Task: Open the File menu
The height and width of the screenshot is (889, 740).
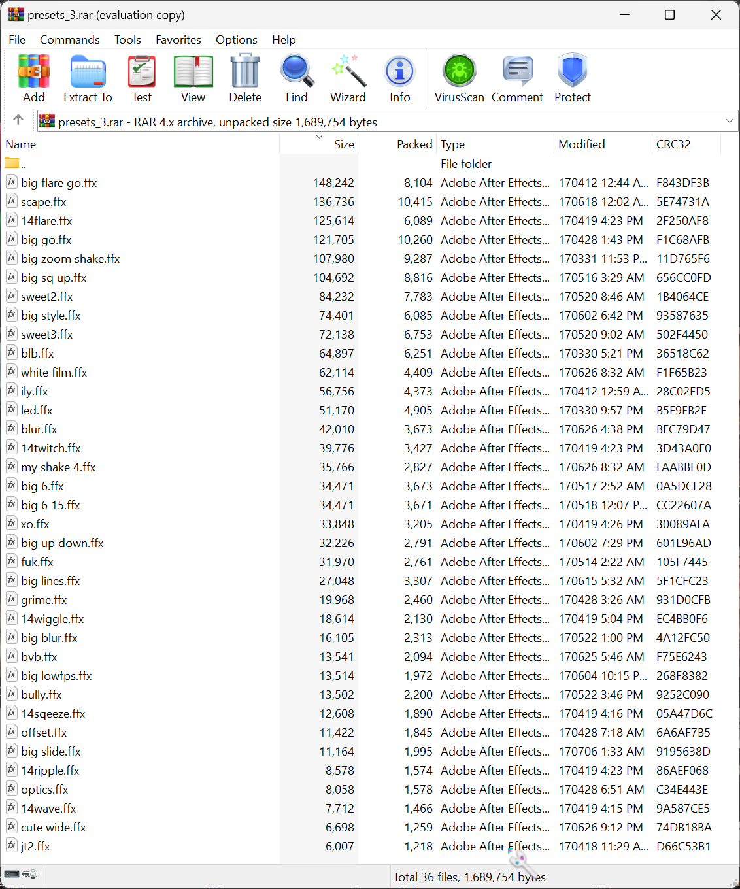Action: pyautogui.click(x=17, y=40)
